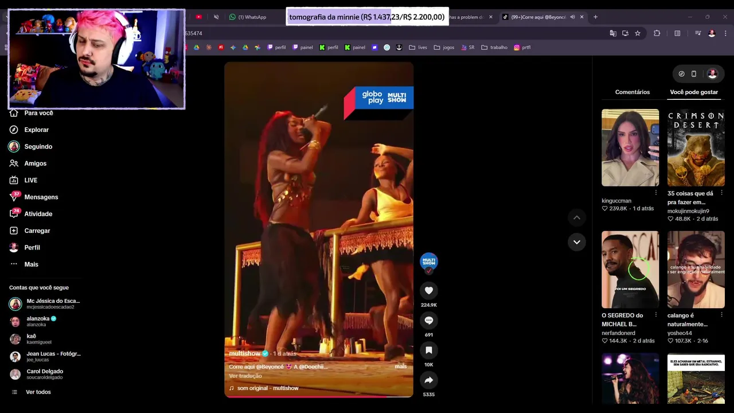Switch to the YouTube browser tab
The width and height of the screenshot is (734, 413).
(198, 17)
